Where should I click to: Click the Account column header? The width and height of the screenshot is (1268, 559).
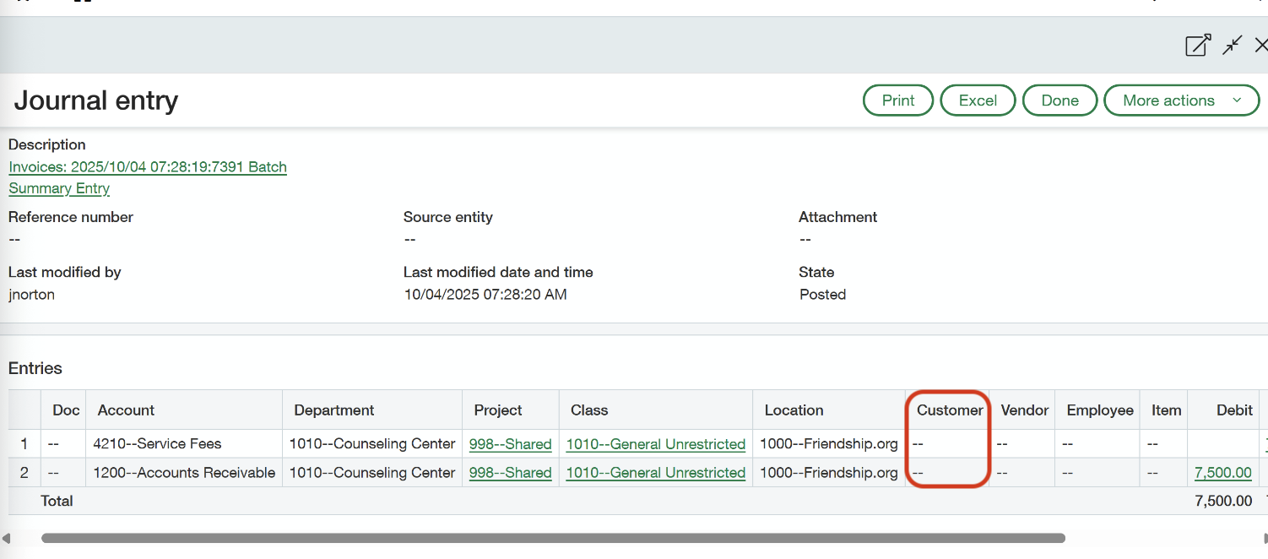(x=126, y=410)
